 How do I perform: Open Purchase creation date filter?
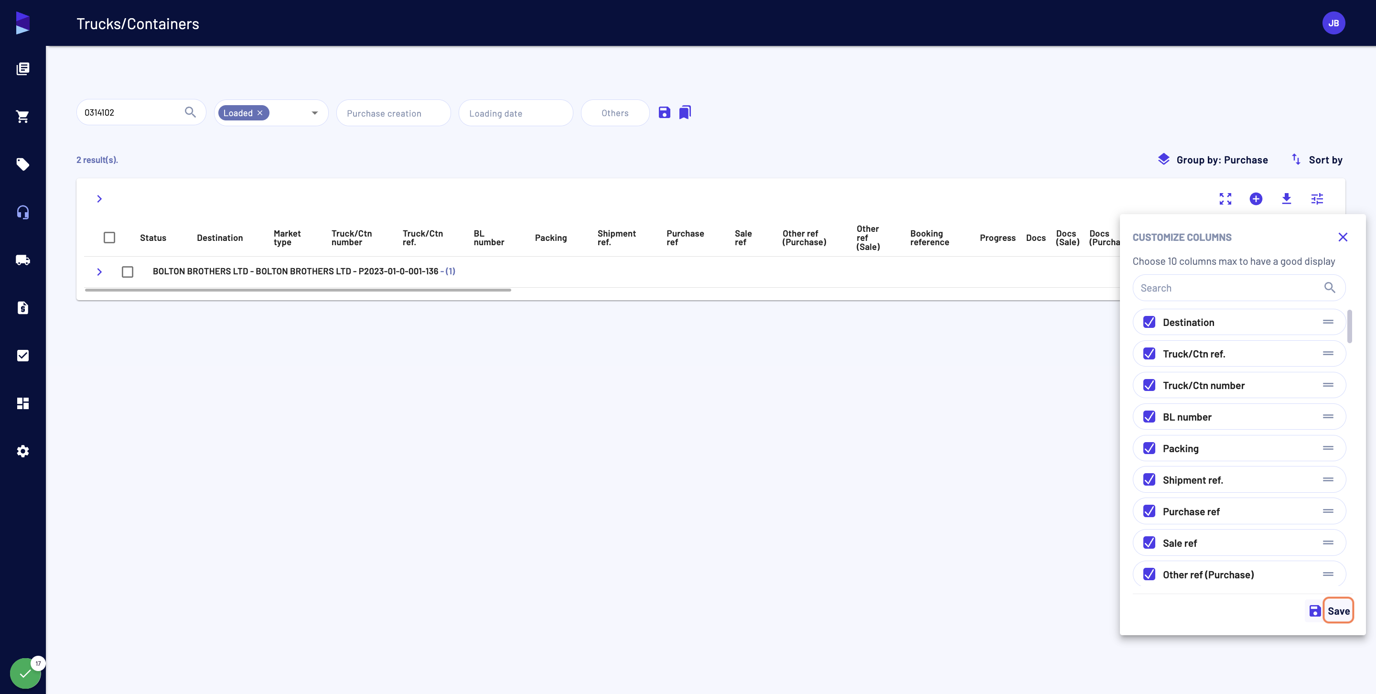393,113
